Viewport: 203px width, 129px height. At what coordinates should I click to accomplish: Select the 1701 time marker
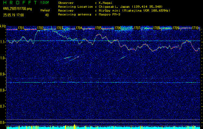point(21,28)
